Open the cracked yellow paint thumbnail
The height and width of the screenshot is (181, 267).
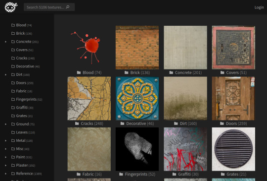coord(89,98)
